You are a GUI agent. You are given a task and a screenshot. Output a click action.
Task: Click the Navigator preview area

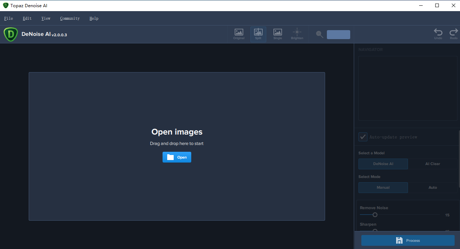408,88
